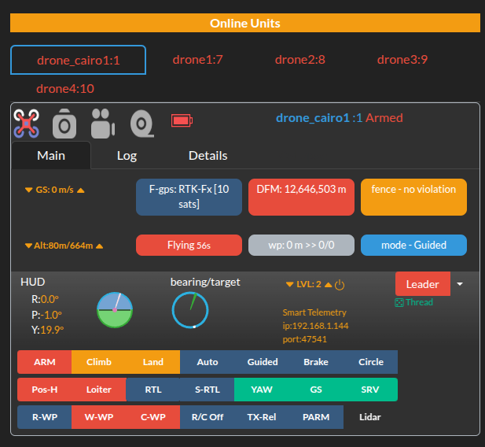This screenshot has height=447, width=485.
Task: Click the gimbal roll icon
Action: tap(141, 123)
